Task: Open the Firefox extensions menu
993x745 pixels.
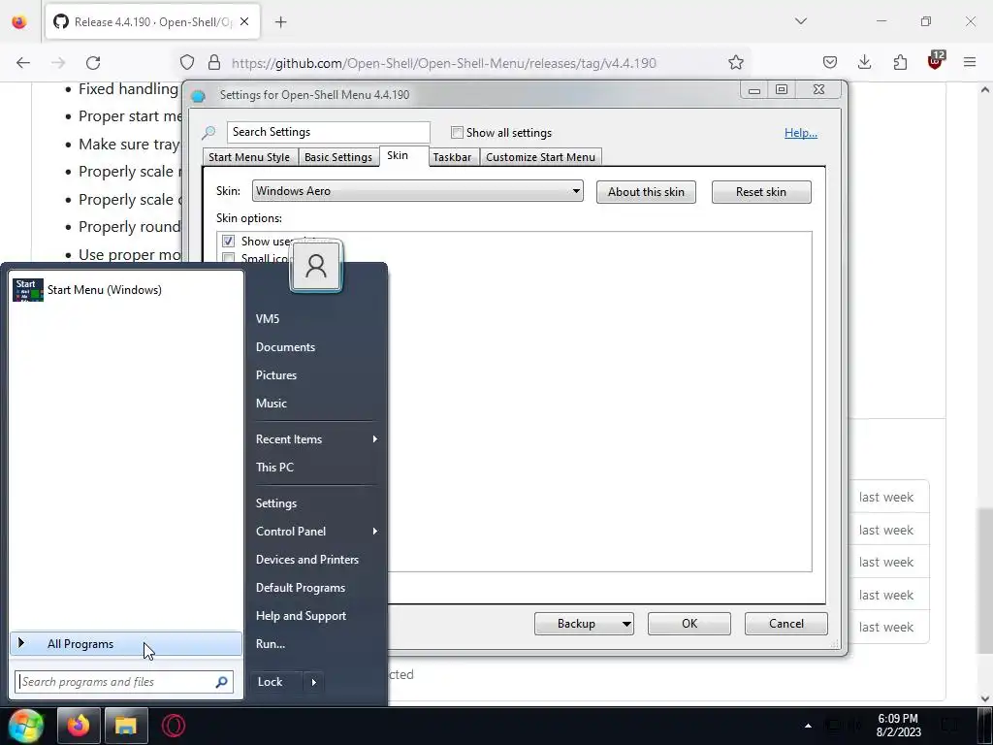Action: click(x=900, y=62)
